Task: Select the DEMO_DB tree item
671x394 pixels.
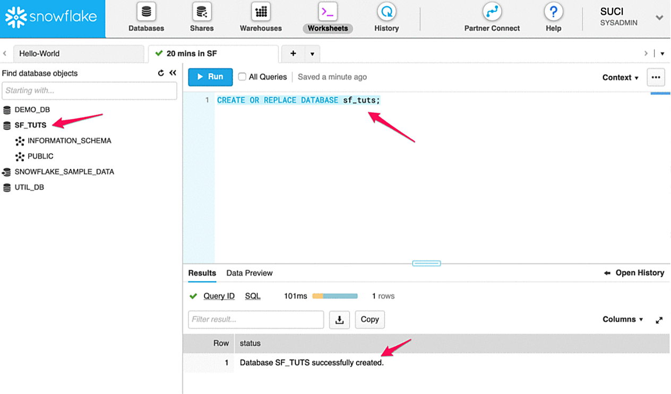Action: click(x=32, y=110)
